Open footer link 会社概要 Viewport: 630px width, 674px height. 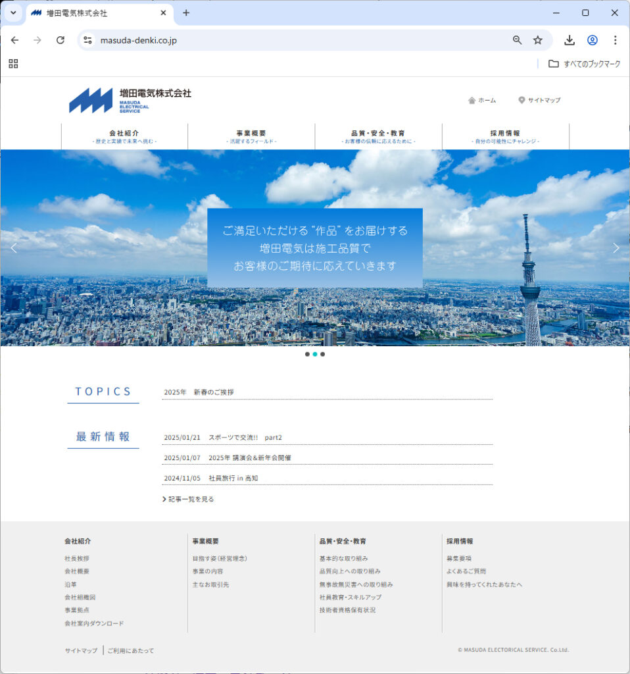(x=77, y=571)
